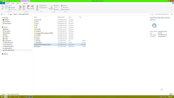
Task: Open the New item dropdown
Action: [43, 5]
